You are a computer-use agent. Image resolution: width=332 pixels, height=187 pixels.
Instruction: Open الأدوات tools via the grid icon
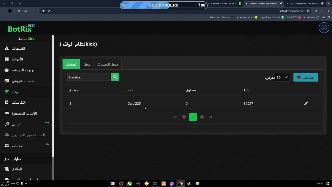click(7, 59)
